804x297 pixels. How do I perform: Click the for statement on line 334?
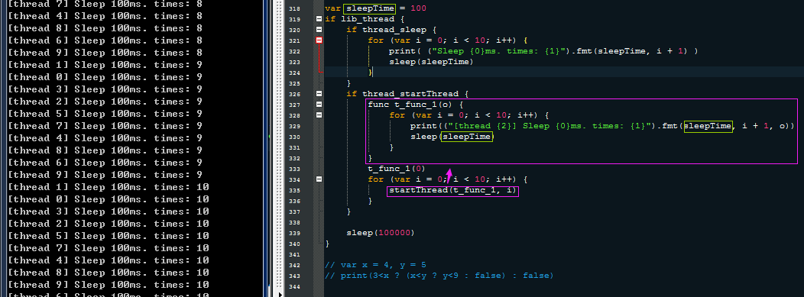(448, 179)
